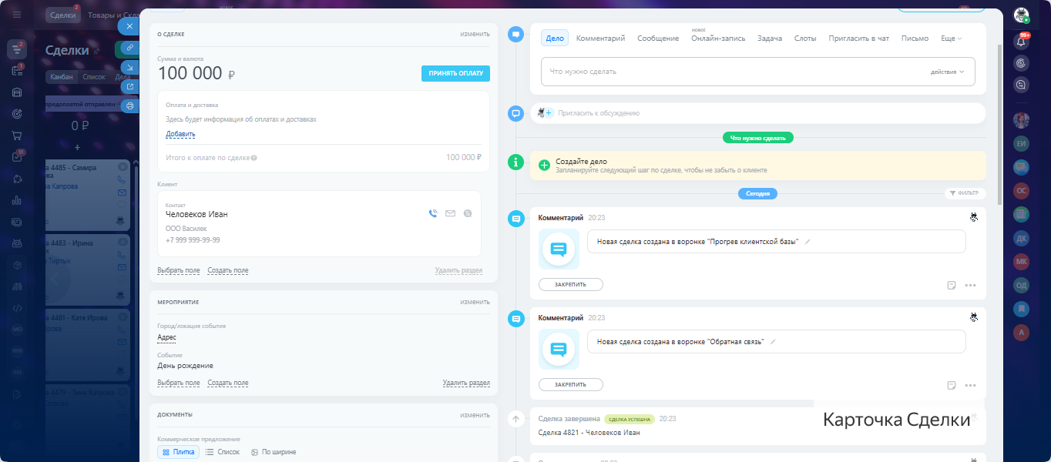Click изменить in О сделке section
The height and width of the screenshot is (462, 1051).
pyautogui.click(x=475, y=34)
